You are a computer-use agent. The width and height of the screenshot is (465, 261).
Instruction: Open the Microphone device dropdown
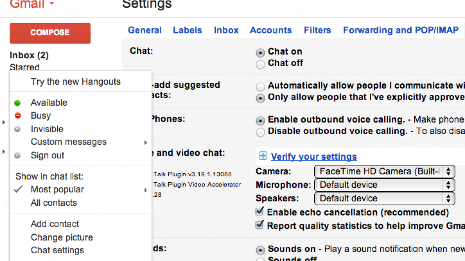[x=384, y=185]
